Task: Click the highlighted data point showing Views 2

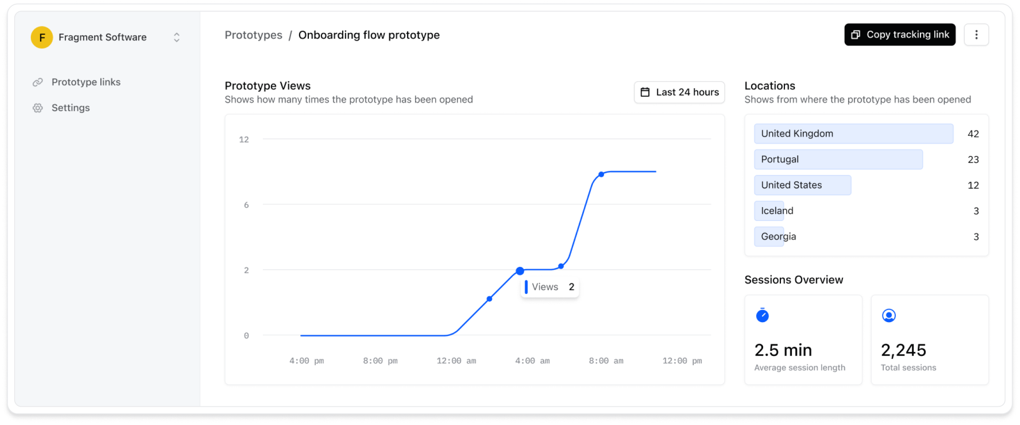Action: point(520,270)
